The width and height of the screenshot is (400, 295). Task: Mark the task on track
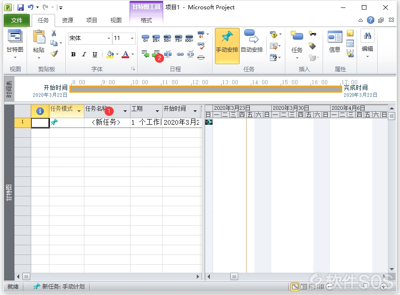click(x=201, y=34)
